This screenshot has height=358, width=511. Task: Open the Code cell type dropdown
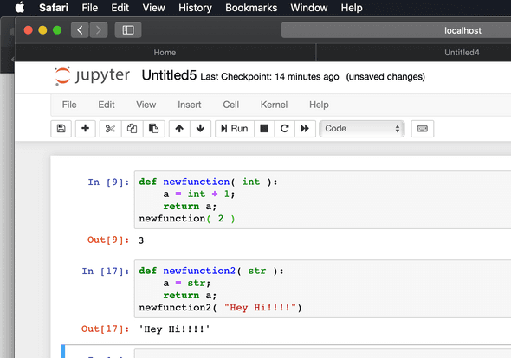tap(362, 129)
